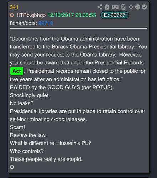Image resolution: width=157 pixels, height=178 pixels.
Task: Click the circled up-triangle icon
Action: 138,7
